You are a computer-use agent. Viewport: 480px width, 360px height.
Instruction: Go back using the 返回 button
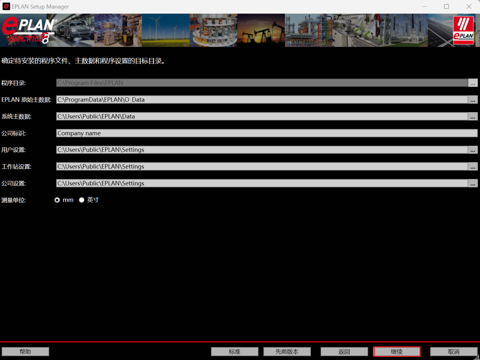[x=344, y=351]
